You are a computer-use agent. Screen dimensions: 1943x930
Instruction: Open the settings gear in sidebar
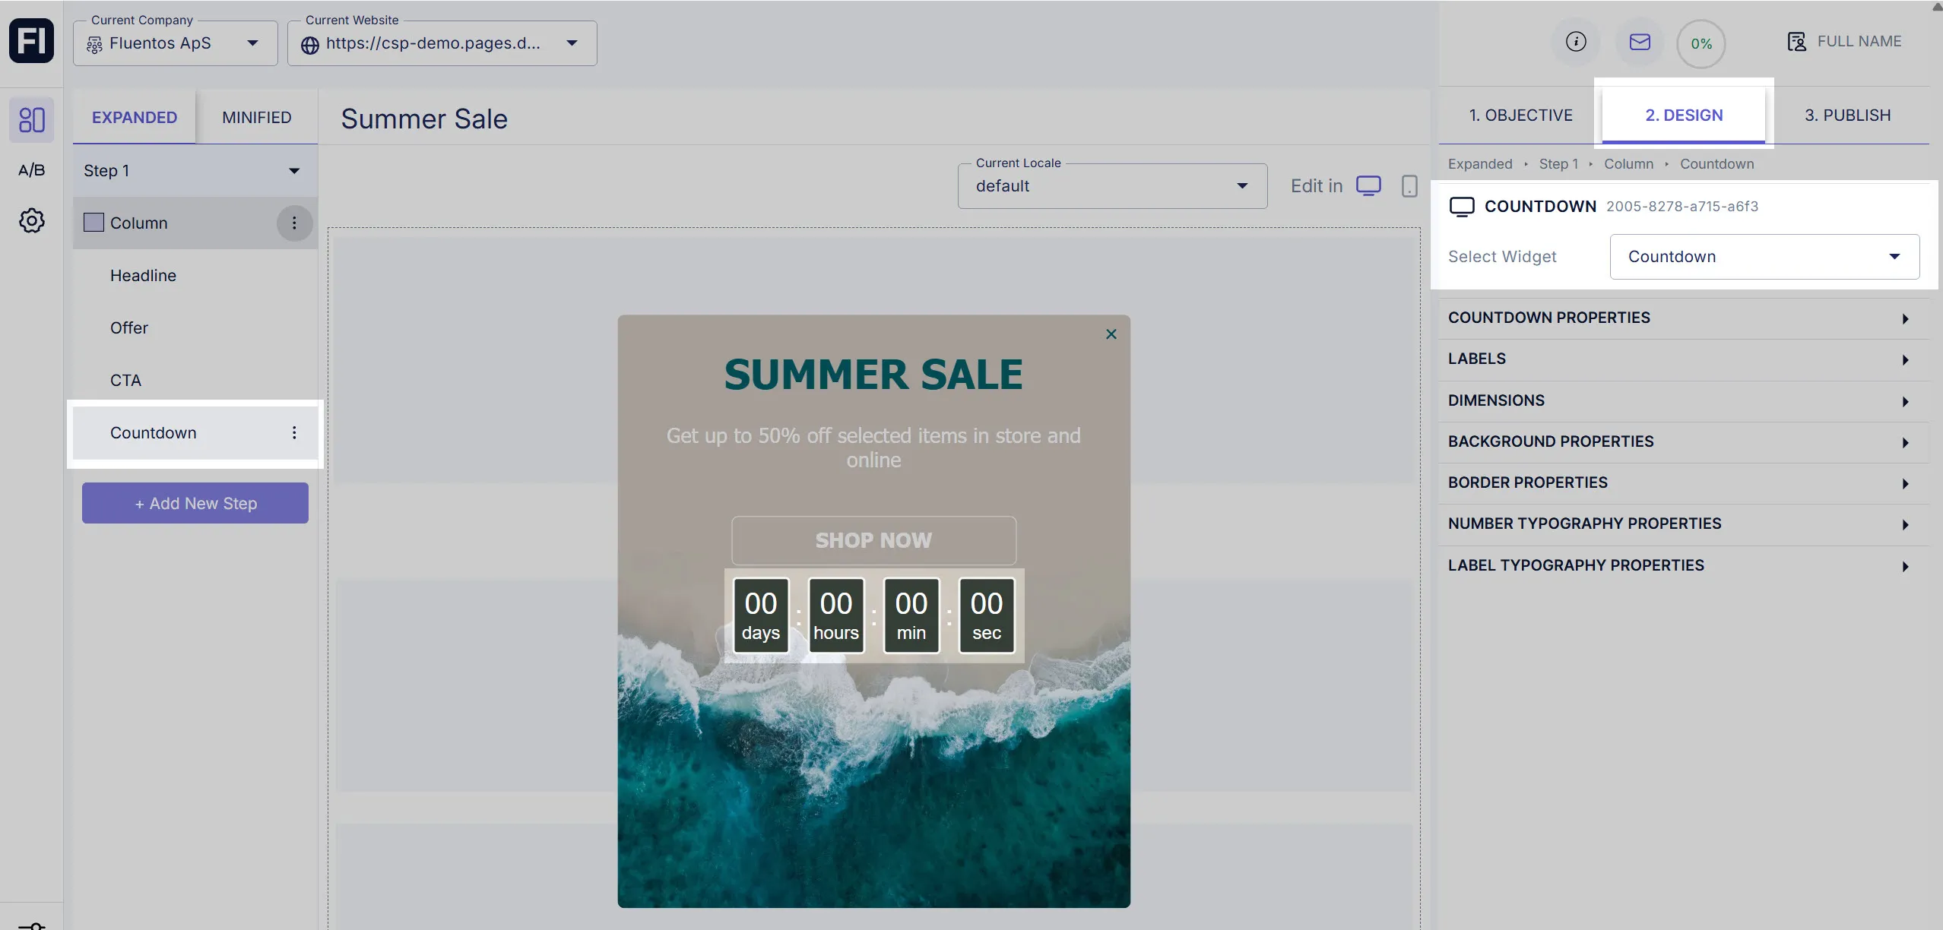coord(30,220)
